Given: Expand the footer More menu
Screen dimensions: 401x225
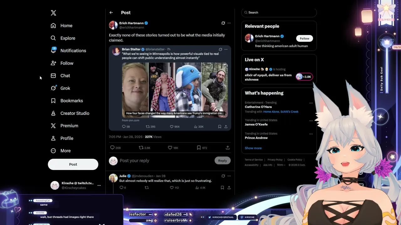Looking at the screenshot, I should [x=281, y=165].
